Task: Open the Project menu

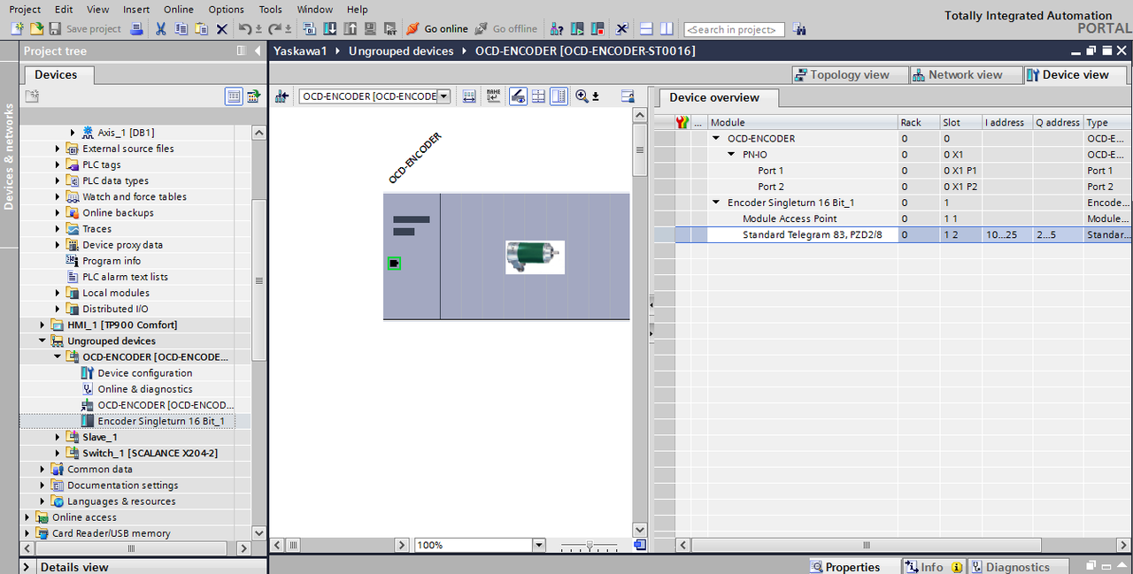Action: pos(25,9)
